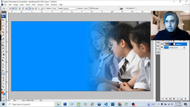Select the History Brush tool
This screenshot has height=107, width=190.
pos(3,48)
